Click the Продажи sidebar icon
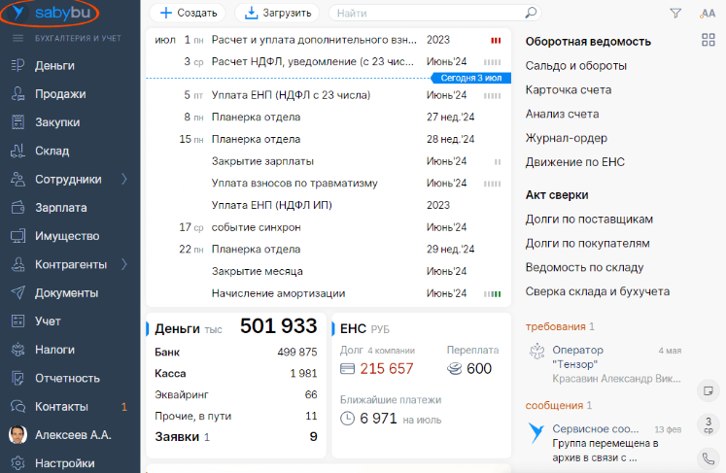 pyautogui.click(x=17, y=94)
